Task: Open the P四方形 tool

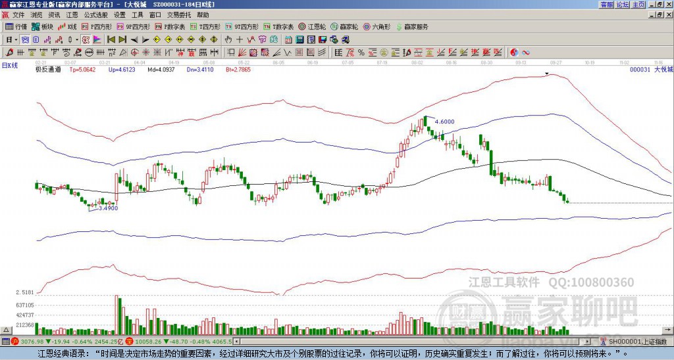Action: (97, 26)
